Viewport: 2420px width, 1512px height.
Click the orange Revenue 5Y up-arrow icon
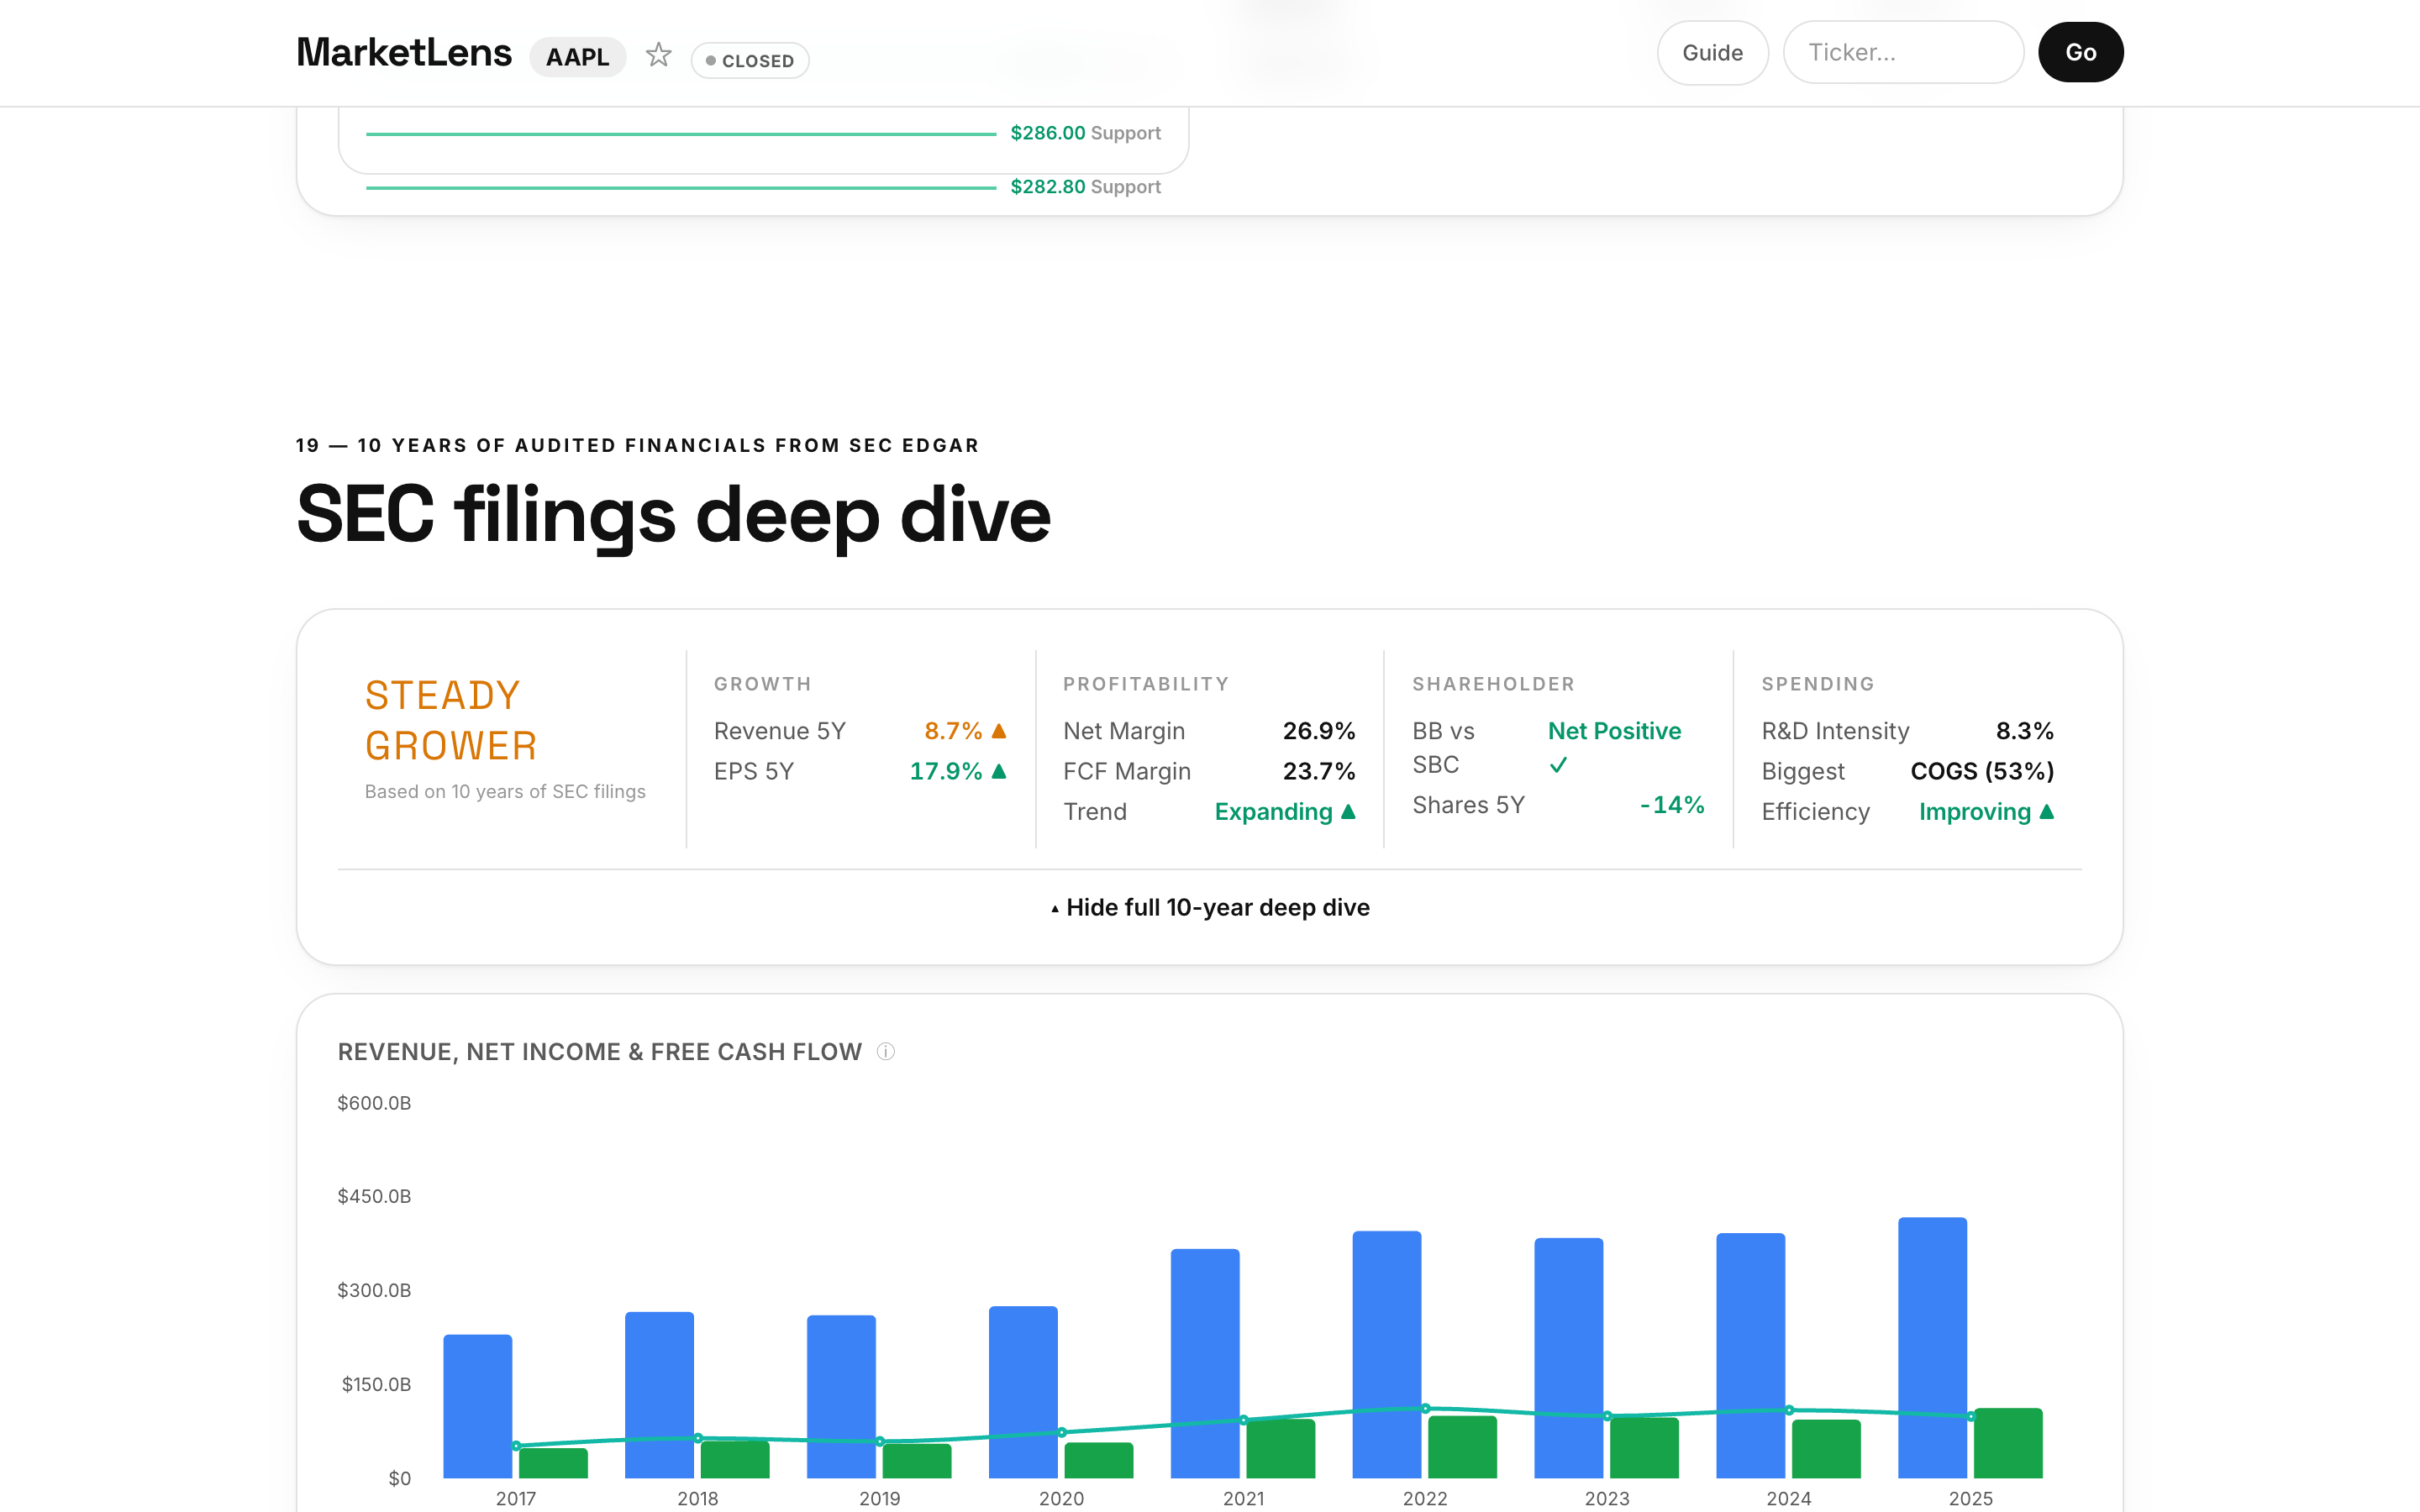[x=998, y=731]
